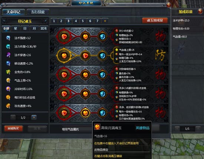Select the 法术穿透+2.6 purple jade icon
This screenshot has height=159, width=204.
8,55
